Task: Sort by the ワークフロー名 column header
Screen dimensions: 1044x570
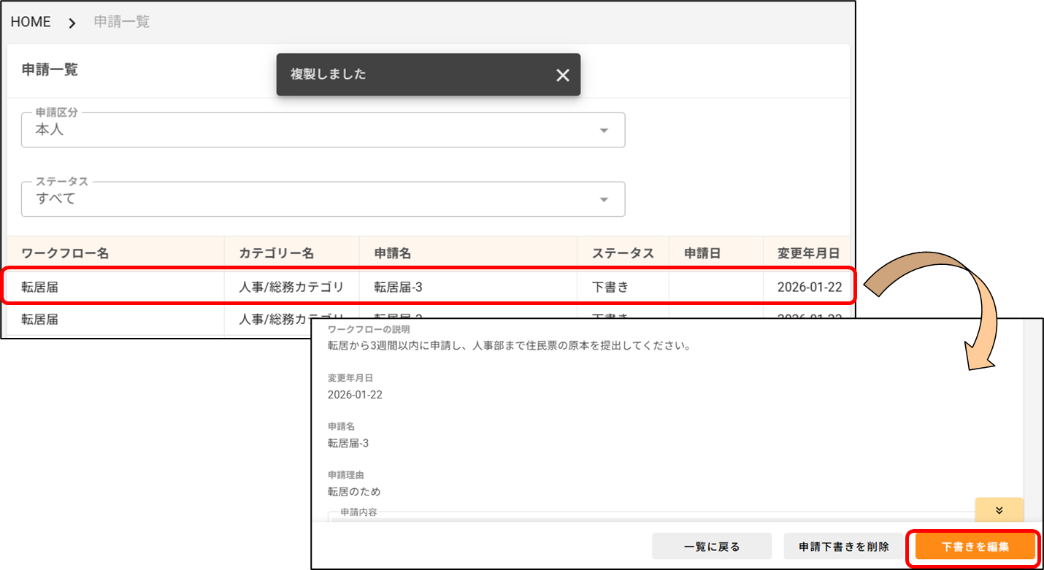Action: 65,253
